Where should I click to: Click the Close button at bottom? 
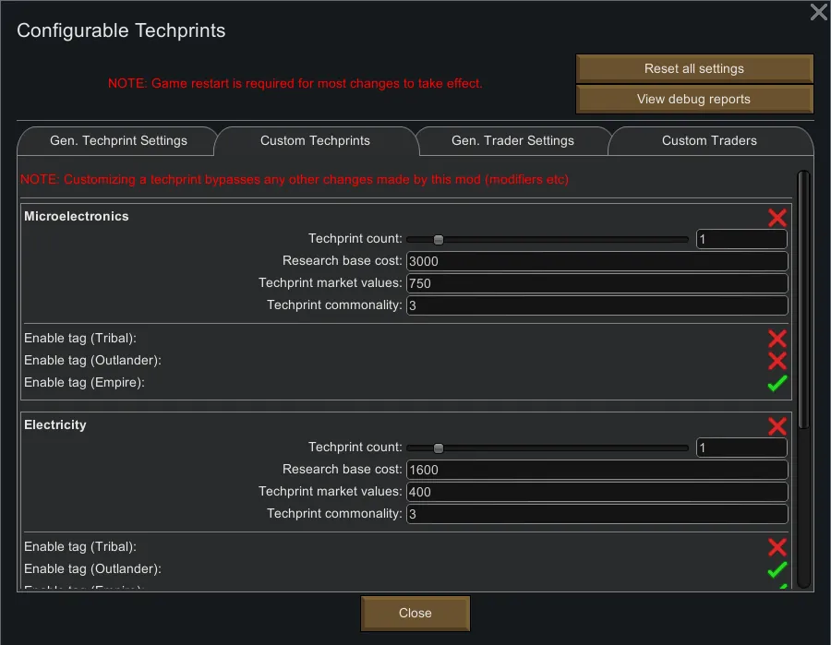pos(415,614)
